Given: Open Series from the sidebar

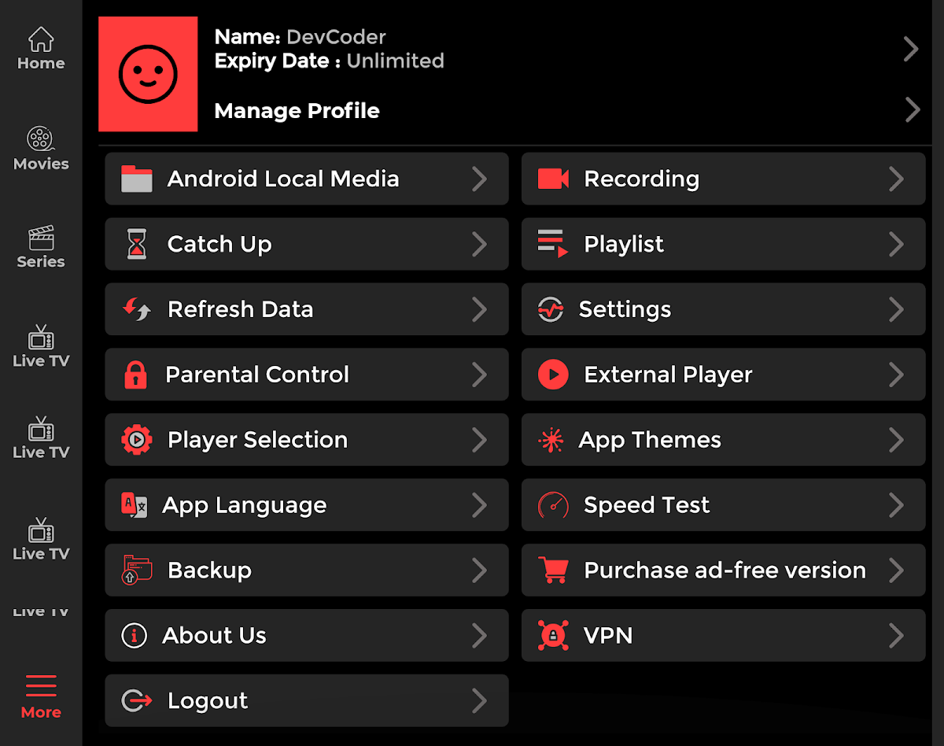Looking at the screenshot, I should pyautogui.click(x=41, y=248).
